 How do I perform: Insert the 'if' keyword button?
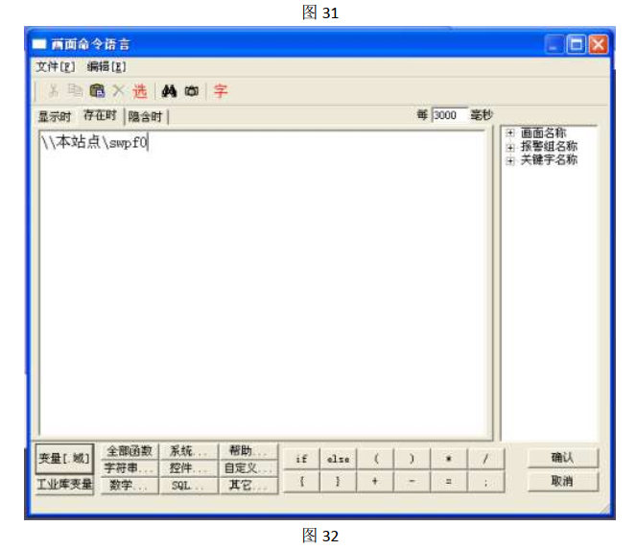pos(301,459)
